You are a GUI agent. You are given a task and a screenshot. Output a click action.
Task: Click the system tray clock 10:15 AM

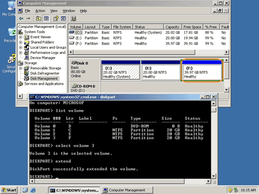(248, 190)
